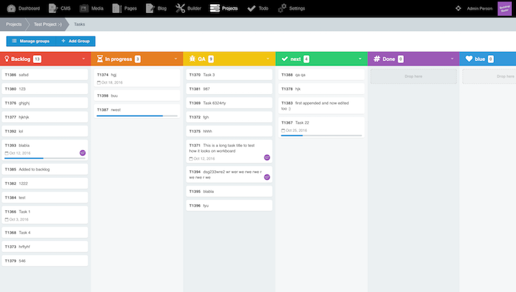Click the Media icon in navbar
This screenshot has width=516, height=292.
coord(84,8)
